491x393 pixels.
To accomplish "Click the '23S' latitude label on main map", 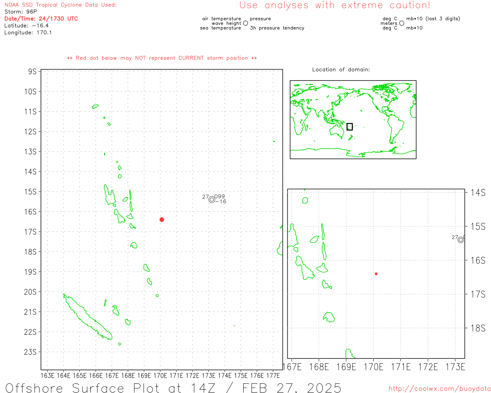I will click(x=30, y=352).
